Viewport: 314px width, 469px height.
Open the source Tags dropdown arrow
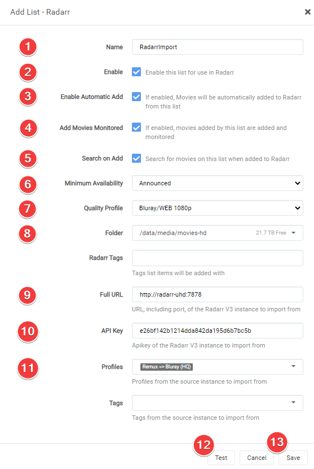293,402
